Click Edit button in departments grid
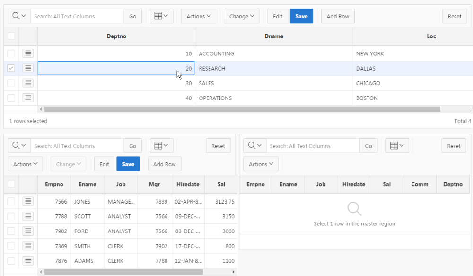The height and width of the screenshot is (276, 473). (278, 16)
